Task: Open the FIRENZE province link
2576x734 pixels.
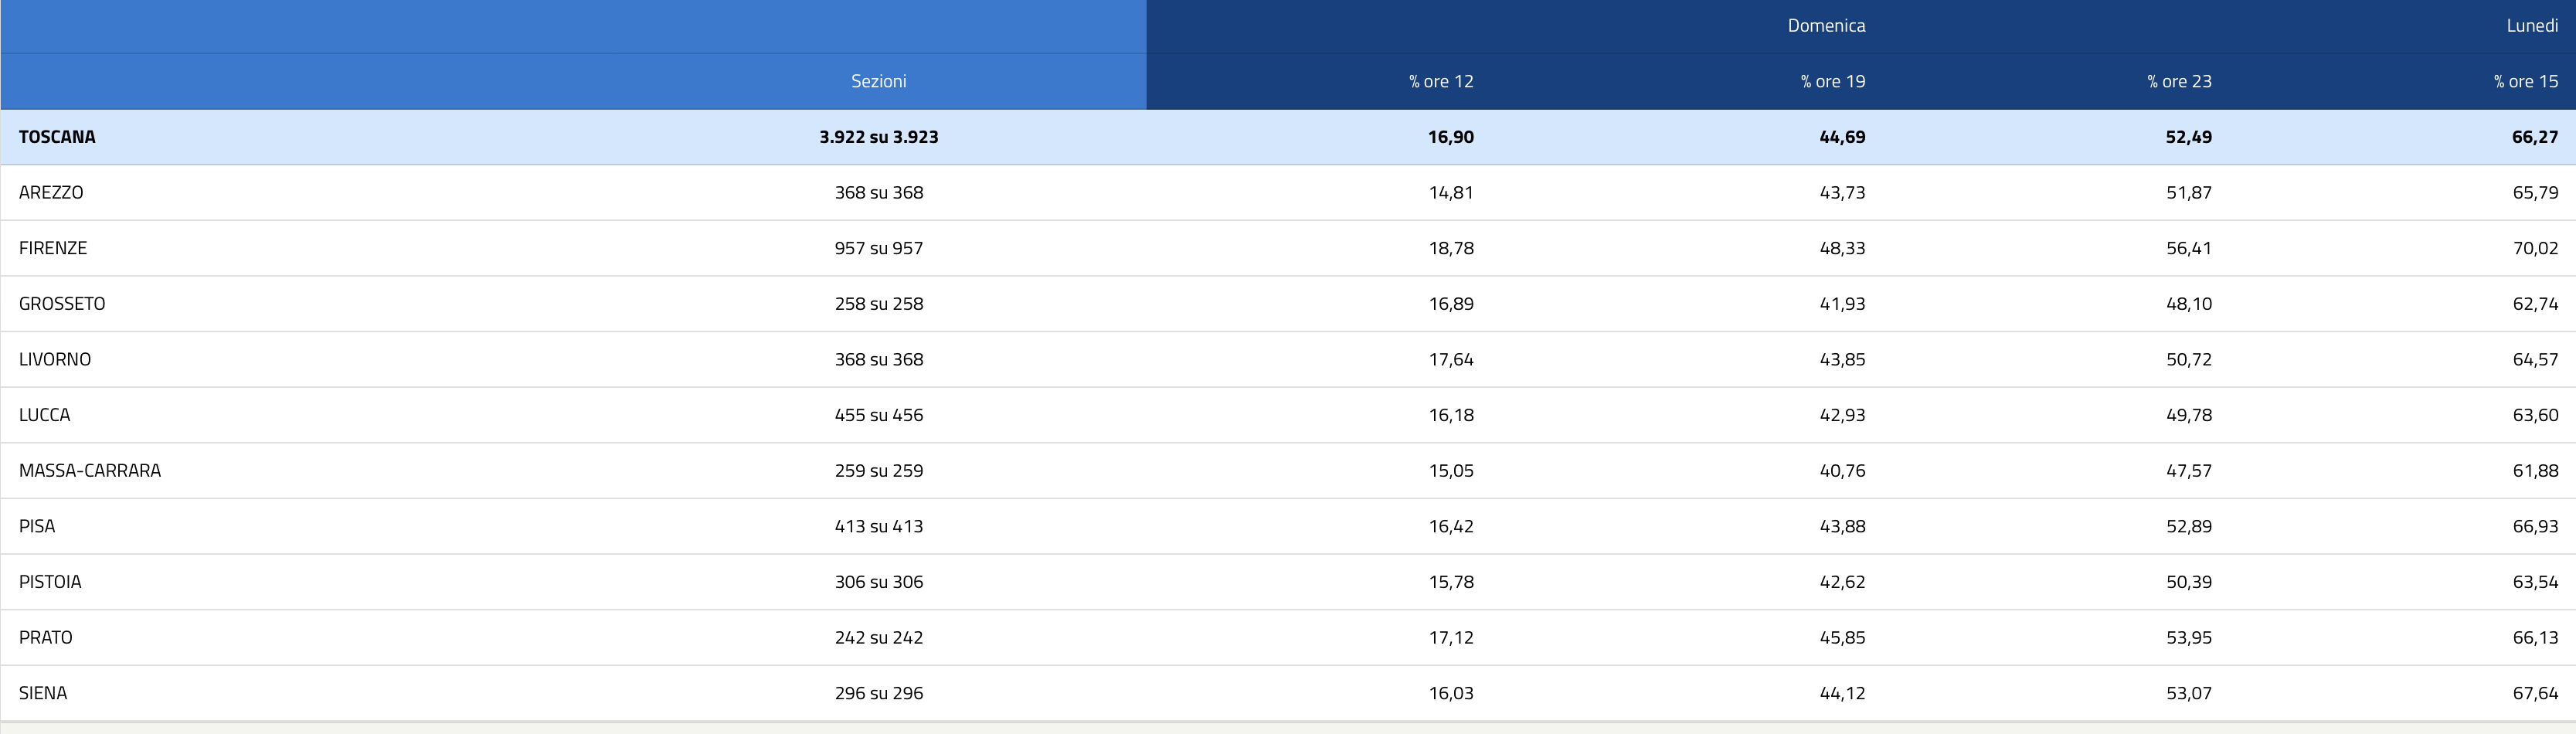Action: pyautogui.click(x=53, y=248)
